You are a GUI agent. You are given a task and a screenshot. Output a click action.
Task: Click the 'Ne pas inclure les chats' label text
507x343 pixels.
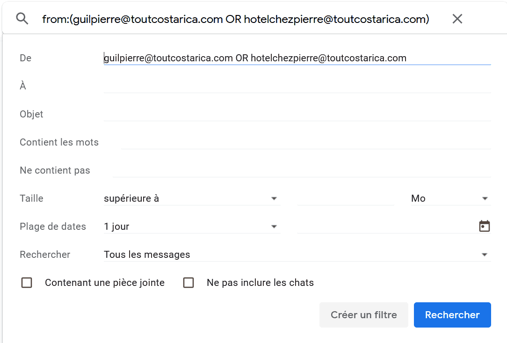(261, 283)
